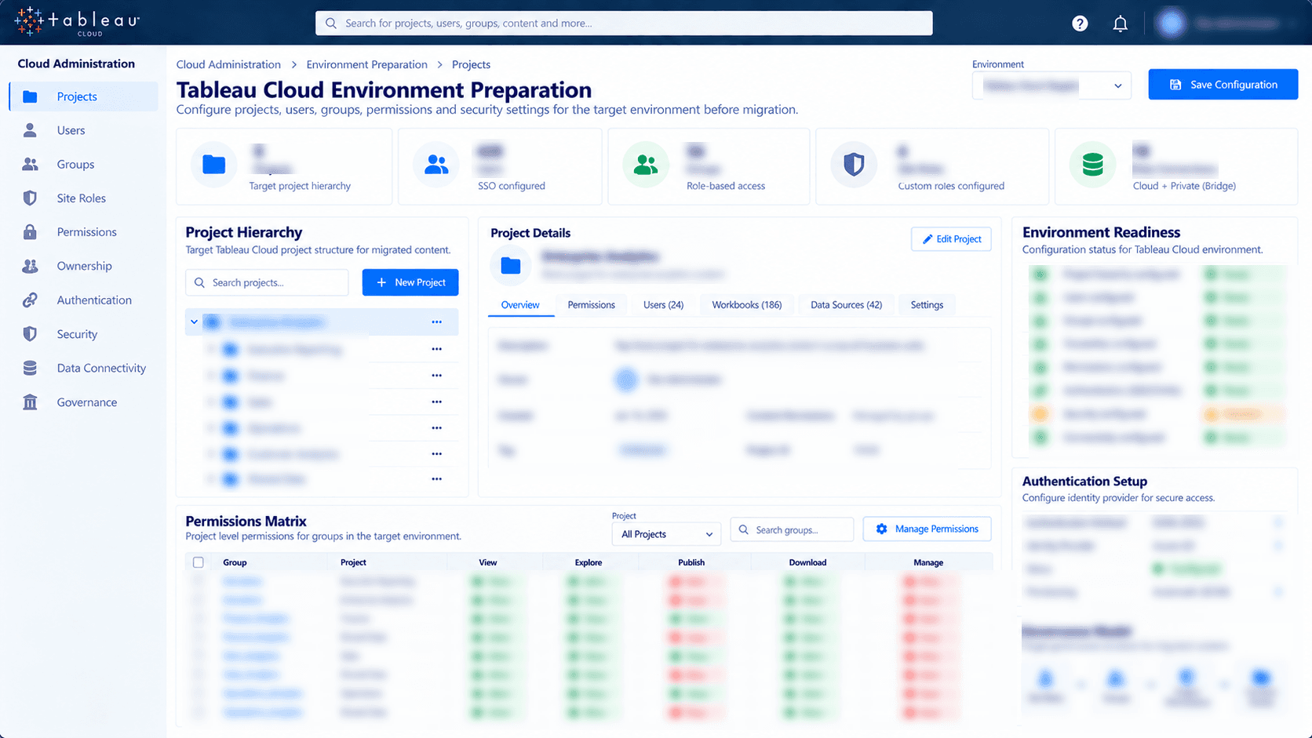Focus the global search field
The height and width of the screenshot is (738, 1312).
coord(624,24)
